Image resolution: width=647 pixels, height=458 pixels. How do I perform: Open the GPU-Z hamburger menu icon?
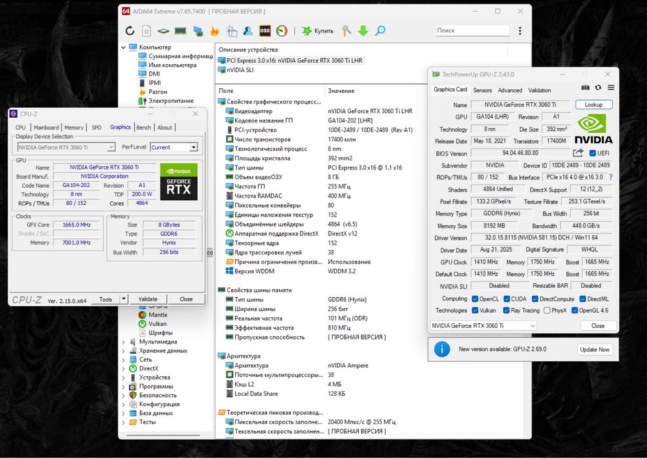pos(610,88)
